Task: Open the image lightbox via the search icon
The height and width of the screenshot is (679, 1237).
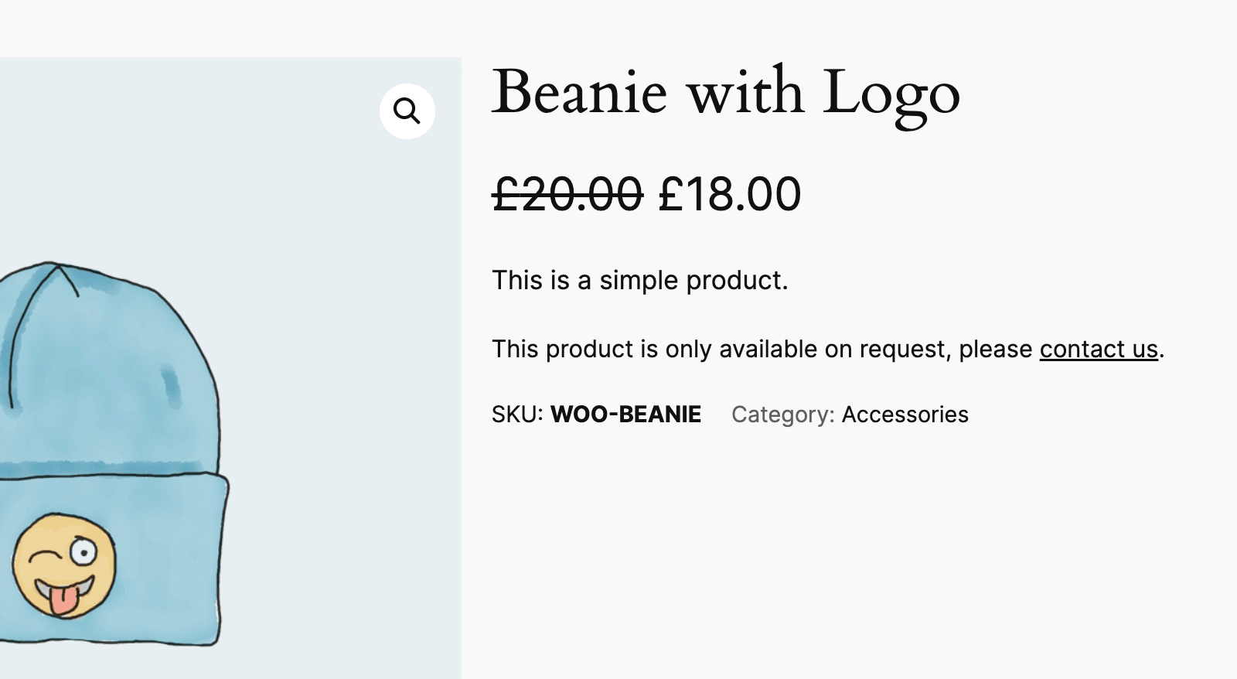Action: tap(407, 111)
